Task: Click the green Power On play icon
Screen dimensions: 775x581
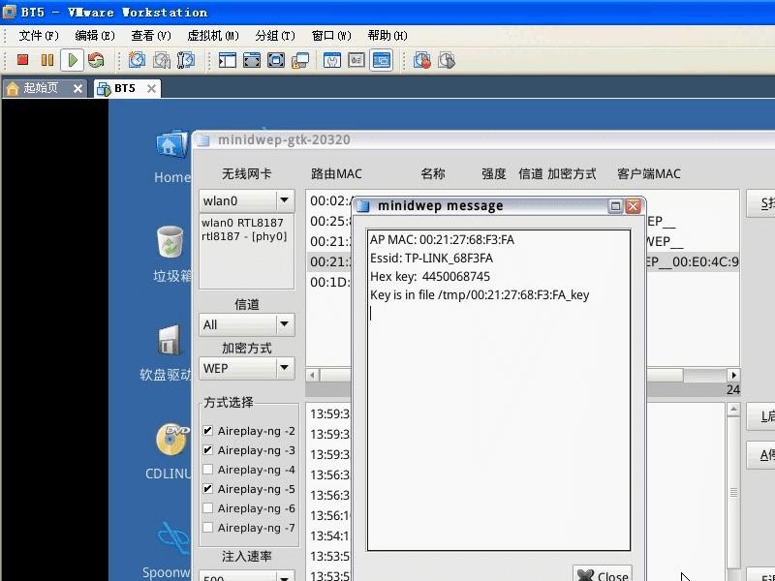Action: (72, 60)
